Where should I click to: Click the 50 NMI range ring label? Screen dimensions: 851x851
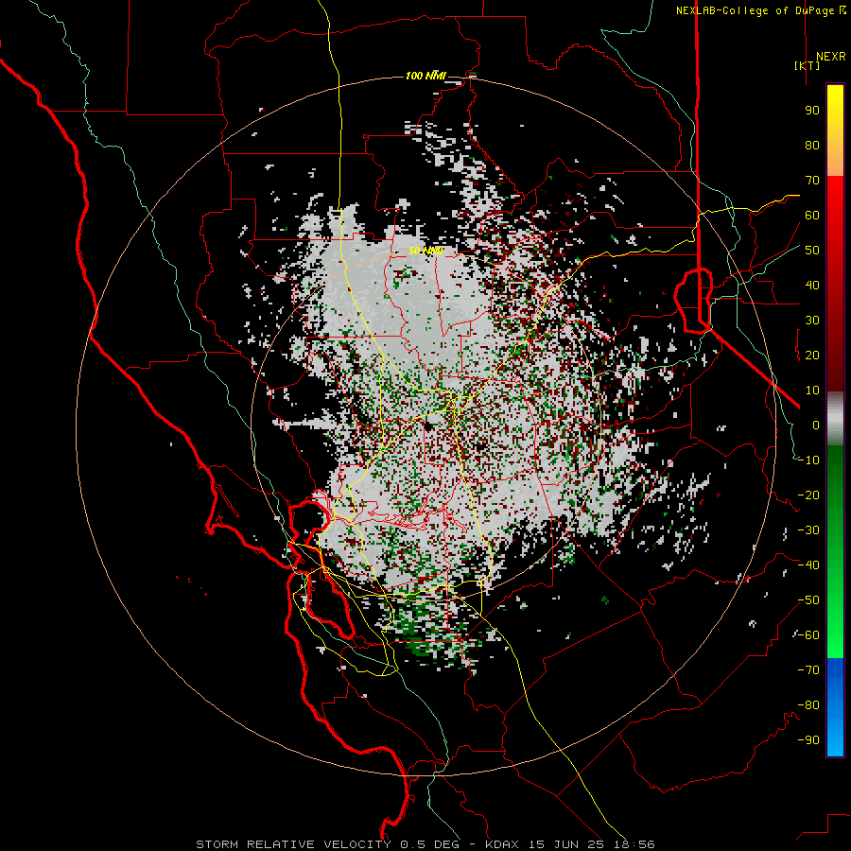click(x=425, y=251)
